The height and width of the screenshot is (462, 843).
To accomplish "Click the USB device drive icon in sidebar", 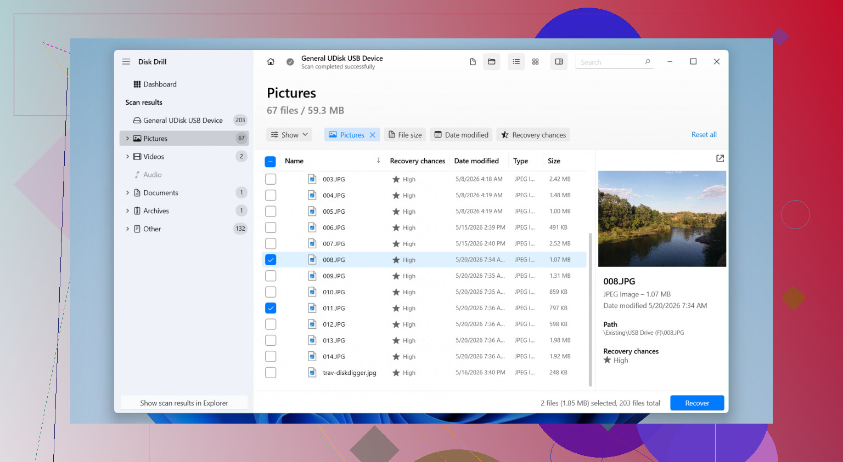I will coord(137,121).
